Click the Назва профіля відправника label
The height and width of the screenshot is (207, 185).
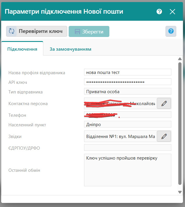click(37, 73)
